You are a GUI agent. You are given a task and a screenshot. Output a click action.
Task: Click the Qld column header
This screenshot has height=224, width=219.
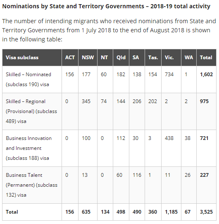(x=121, y=58)
